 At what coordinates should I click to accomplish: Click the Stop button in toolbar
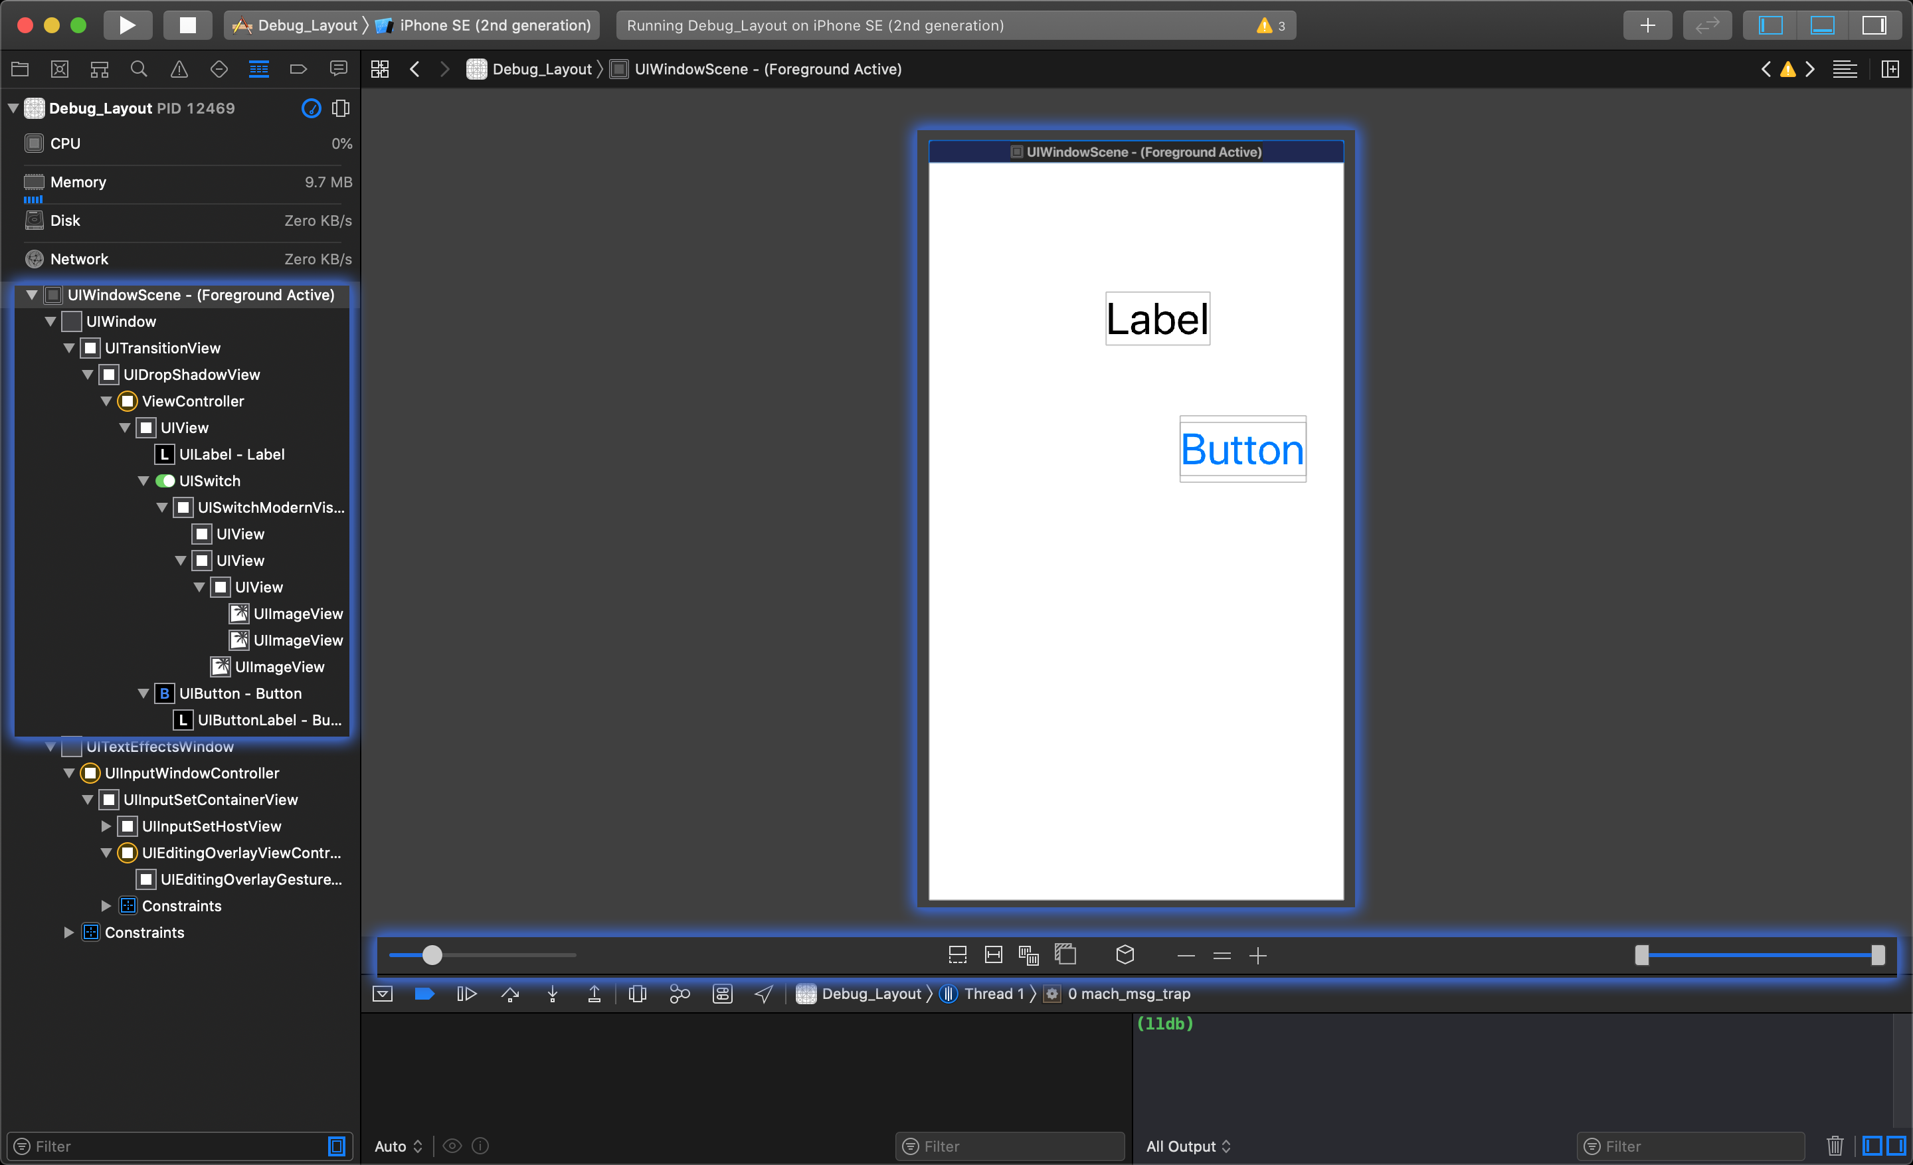pos(187,25)
